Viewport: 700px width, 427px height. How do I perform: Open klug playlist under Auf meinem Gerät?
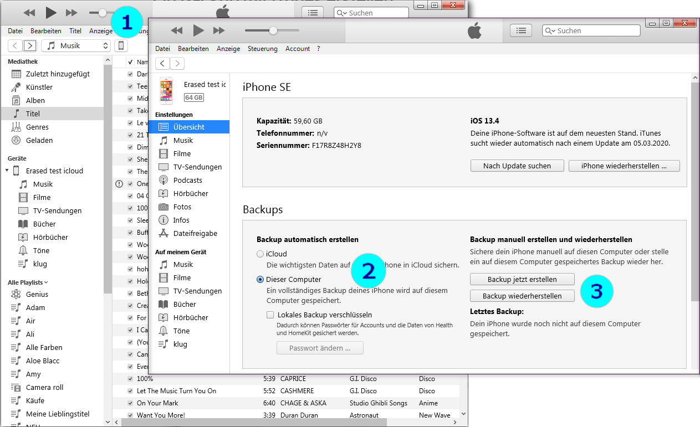[x=190, y=344]
